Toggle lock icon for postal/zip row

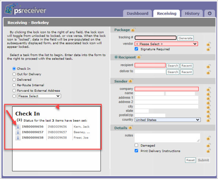[x=208, y=115]
